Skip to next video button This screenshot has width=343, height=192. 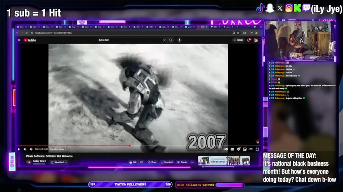25,149
